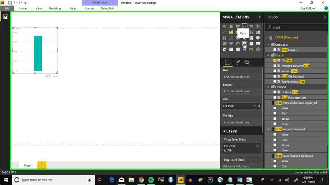Check the CI Value Total field
The height and width of the screenshot is (185, 330).
coord(275,92)
